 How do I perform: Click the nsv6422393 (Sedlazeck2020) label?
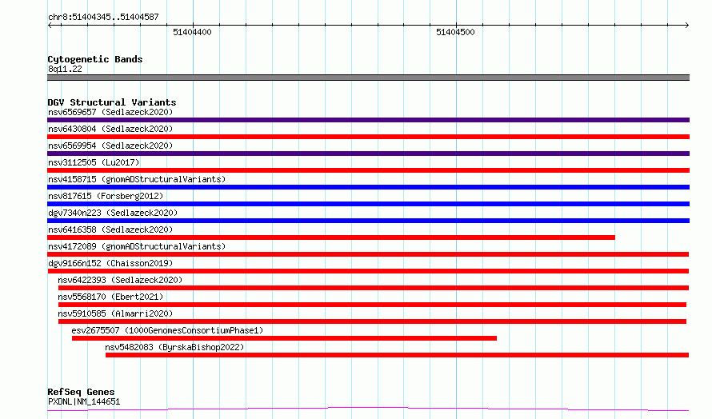point(120,280)
